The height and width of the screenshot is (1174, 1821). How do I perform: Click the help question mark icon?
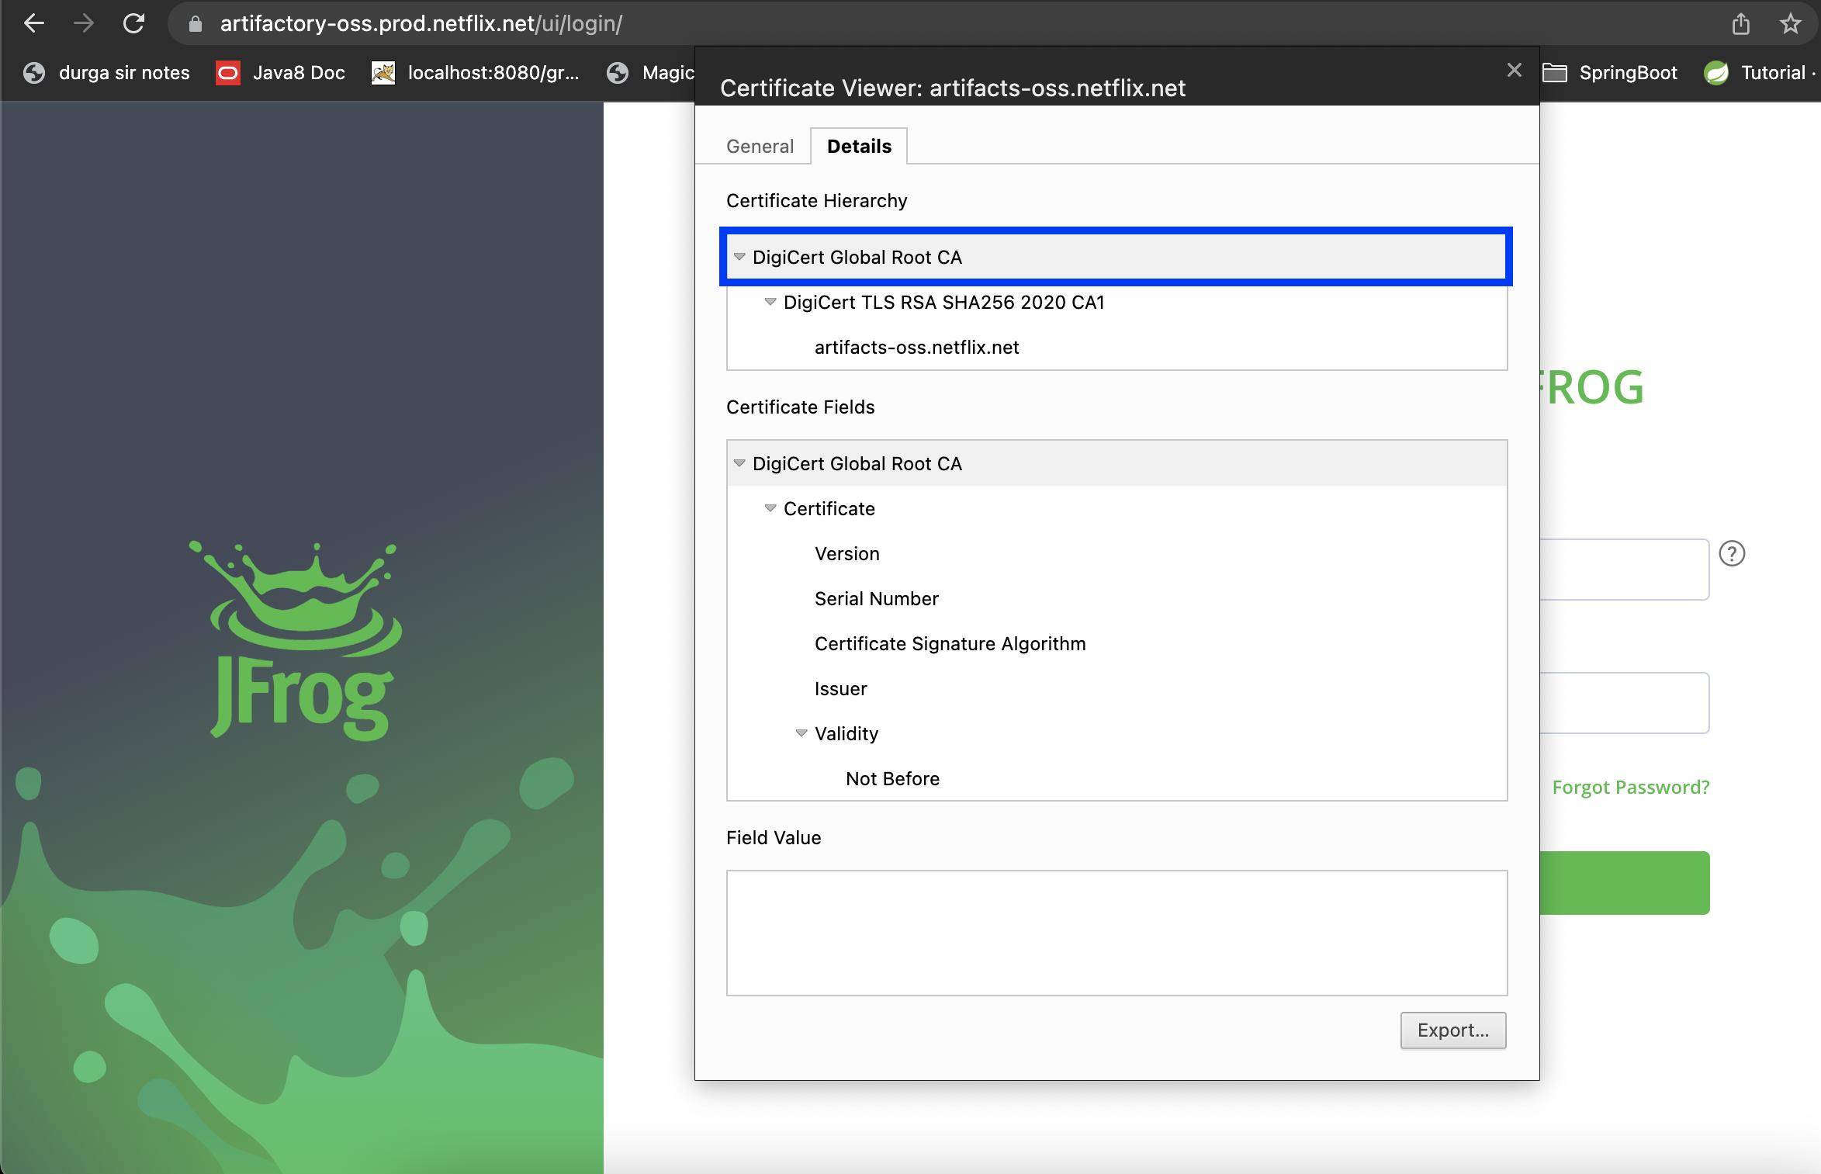click(1732, 553)
